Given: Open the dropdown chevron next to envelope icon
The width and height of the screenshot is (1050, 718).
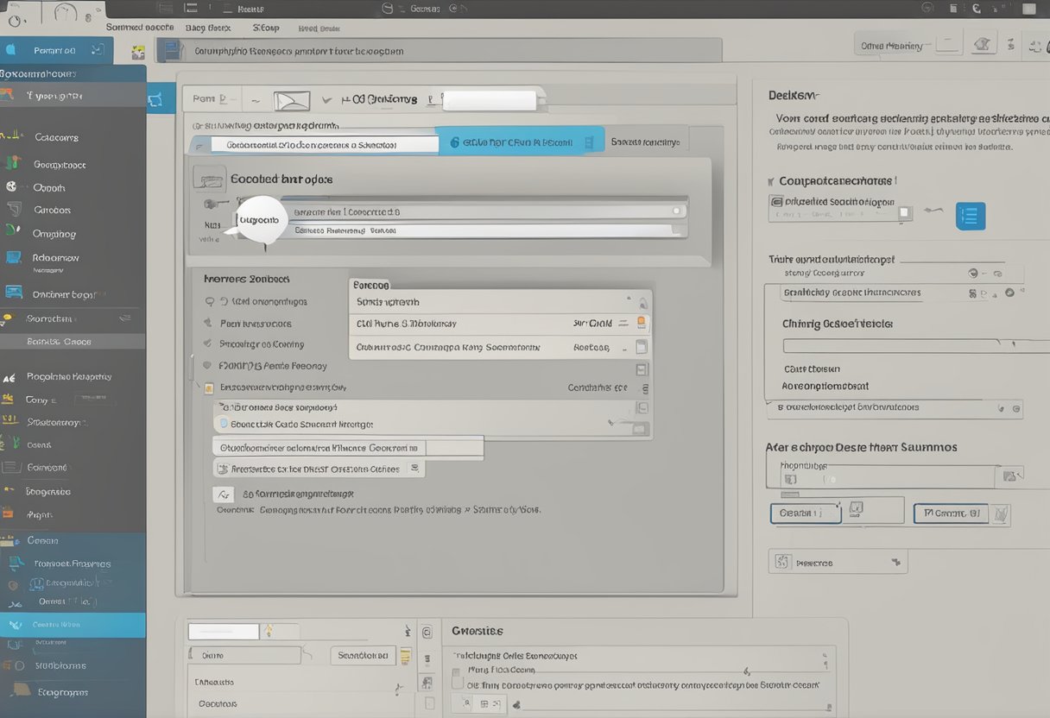Looking at the screenshot, I should (x=326, y=100).
